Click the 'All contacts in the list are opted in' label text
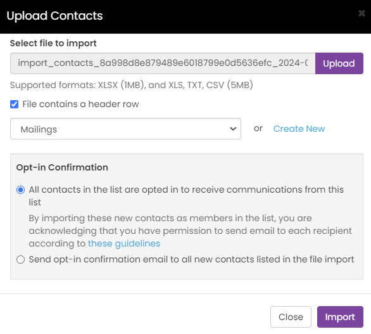This screenshot has height=334, width=371. (x=186, y=196)
